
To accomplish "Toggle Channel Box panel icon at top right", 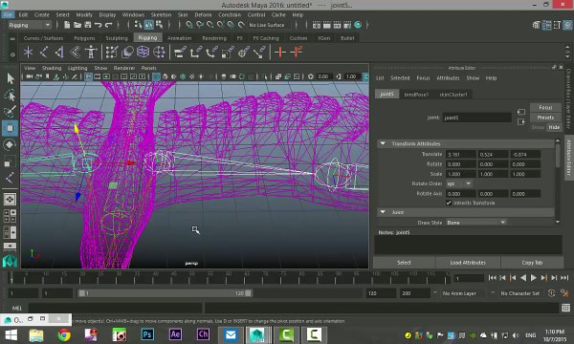I will point(567,25).
